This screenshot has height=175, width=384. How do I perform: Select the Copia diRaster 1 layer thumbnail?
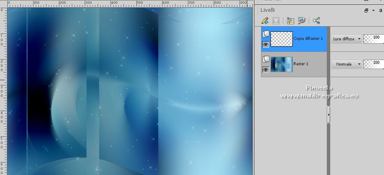282,39
